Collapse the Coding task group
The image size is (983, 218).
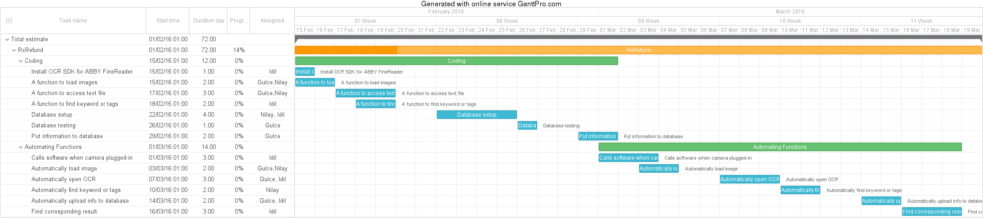point(21,61)
